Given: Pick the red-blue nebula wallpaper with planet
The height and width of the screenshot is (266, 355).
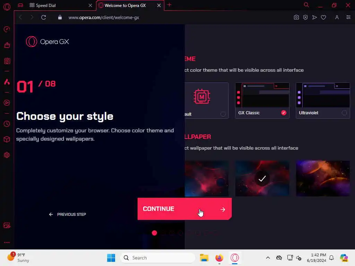Looking at the screenshot, I should pyautogui.click(x=207, y=178).
